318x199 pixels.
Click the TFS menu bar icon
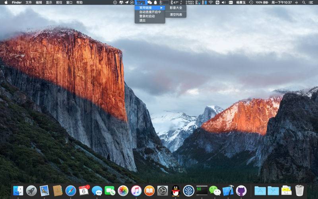[141, 2]
